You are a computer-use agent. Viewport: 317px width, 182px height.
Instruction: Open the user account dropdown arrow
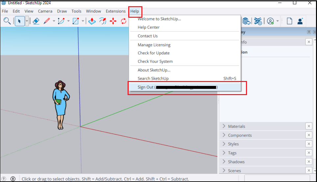[x=278, y=21]
